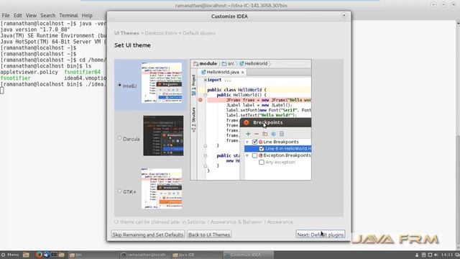Click the green fsnotifier filename in terminal
The image size is (460, 259).
coord(15,78)
